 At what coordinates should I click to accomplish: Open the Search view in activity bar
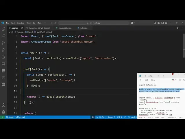point(3,36)
